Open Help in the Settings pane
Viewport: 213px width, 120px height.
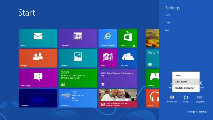pos(167,31)
